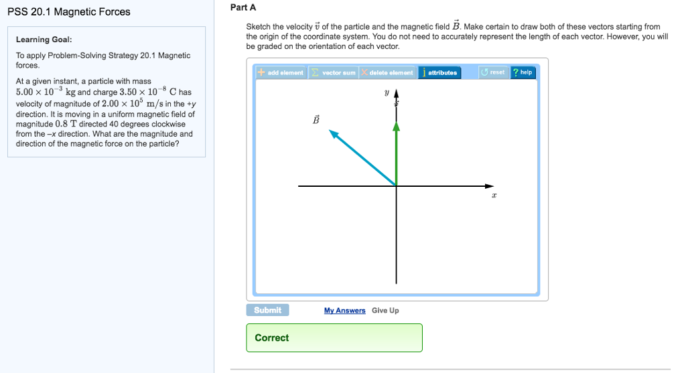Click the B vector label
Viewport: 686px width, 373px height.
click(x=317, y=121)
